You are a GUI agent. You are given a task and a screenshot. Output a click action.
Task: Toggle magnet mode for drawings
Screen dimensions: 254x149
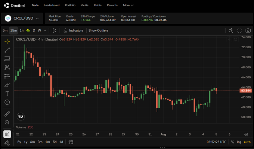(x=7, y=134)
